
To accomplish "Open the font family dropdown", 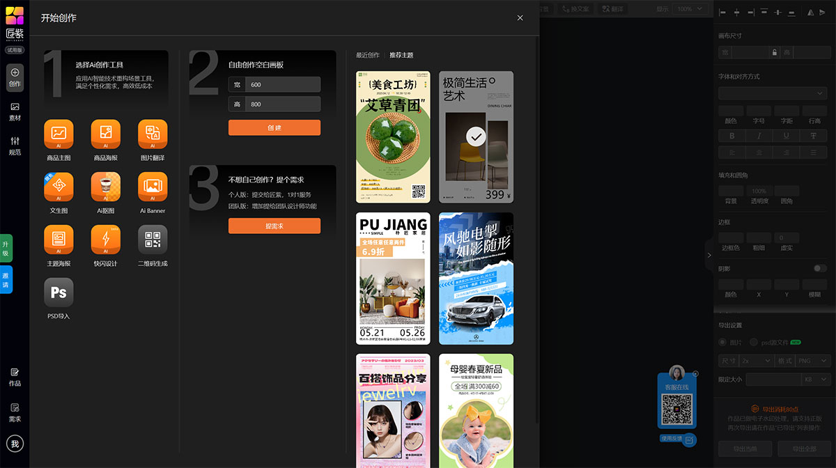I will [772, 93].
